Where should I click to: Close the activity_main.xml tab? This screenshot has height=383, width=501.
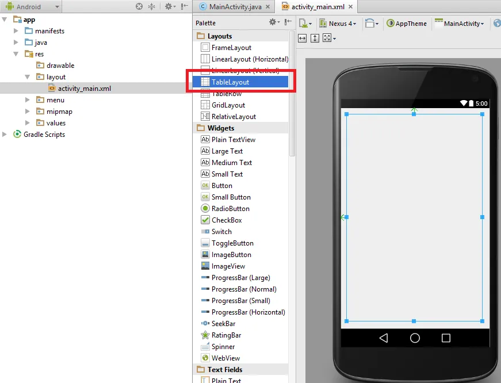[350, 7]
